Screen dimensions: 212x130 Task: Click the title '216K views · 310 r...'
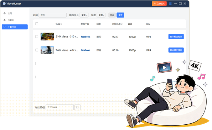coord(67,36)
